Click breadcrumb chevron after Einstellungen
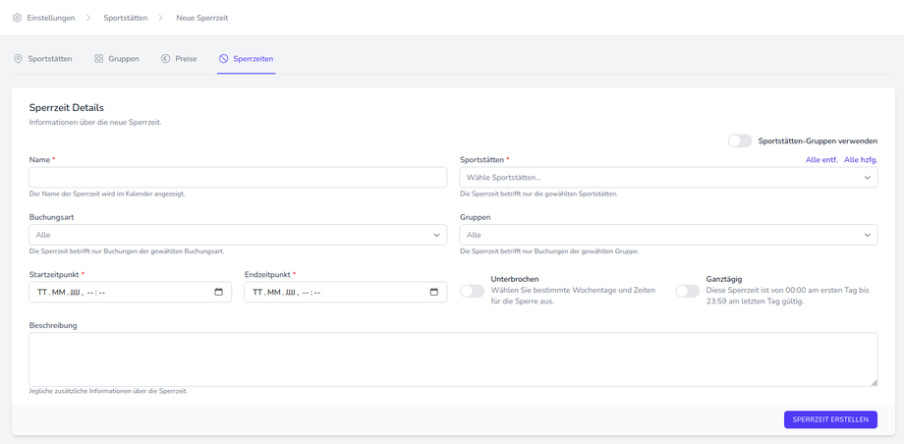Screen dimensions: 904x444 coord(88,18)
